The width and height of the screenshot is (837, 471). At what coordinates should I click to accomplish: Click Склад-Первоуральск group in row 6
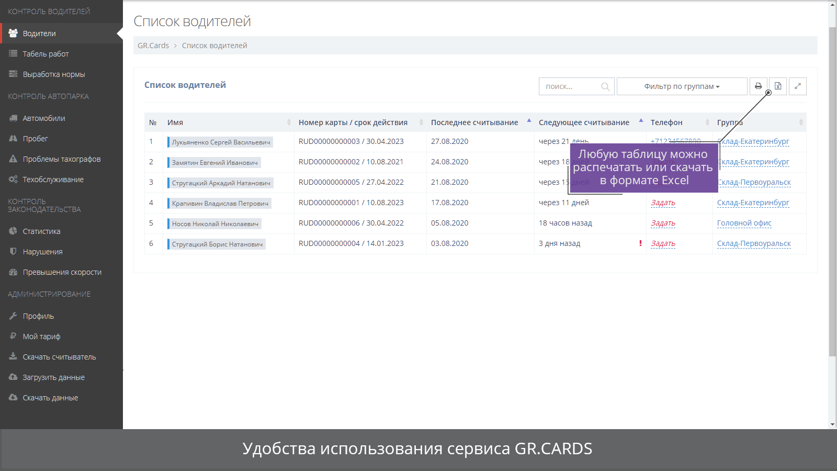click(754, 243)
